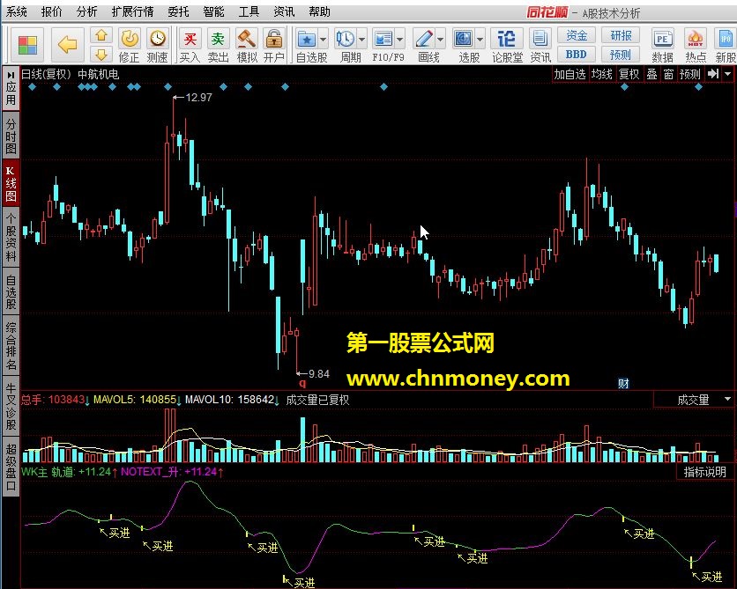This screenshot has width=737, height=589.
Task: Open 资讯 news document icon
Action: [540, 46]
